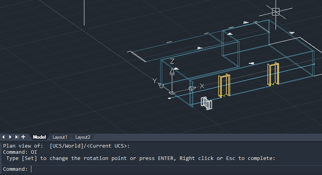Select the small white beam profile object
322x175 pixels.
coord(206,103)
